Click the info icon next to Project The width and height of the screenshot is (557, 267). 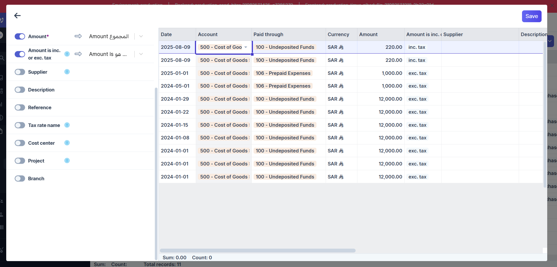[x=67, y=160]
